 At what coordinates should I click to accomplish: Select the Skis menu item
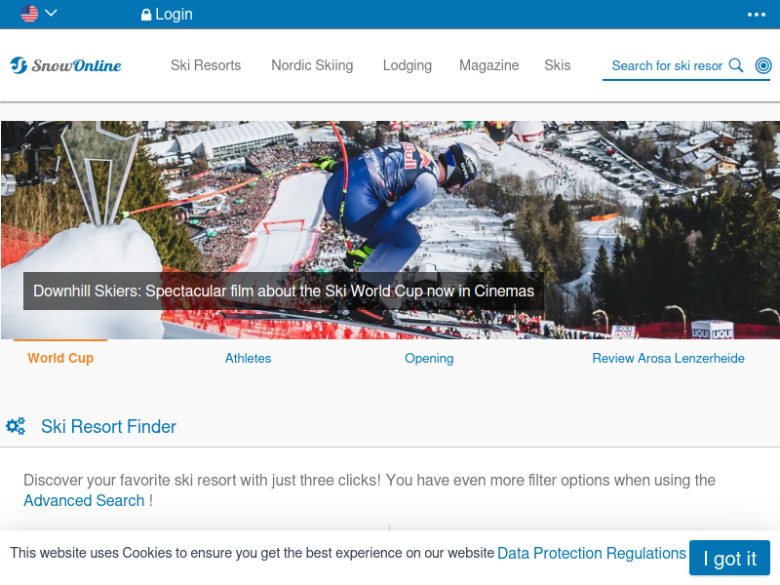tap(557, 65)
